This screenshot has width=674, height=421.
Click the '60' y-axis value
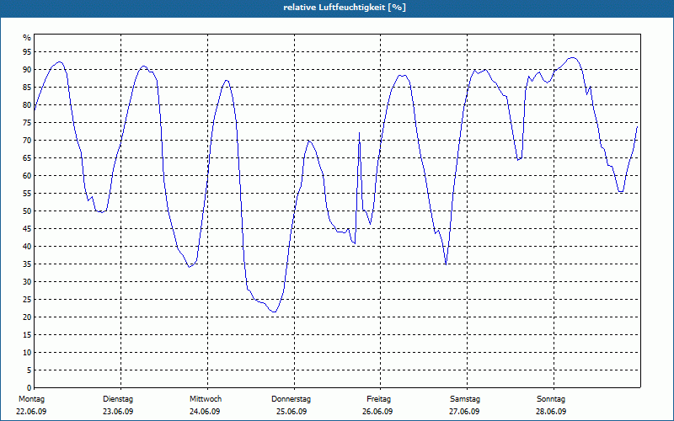tap(27, 176)
